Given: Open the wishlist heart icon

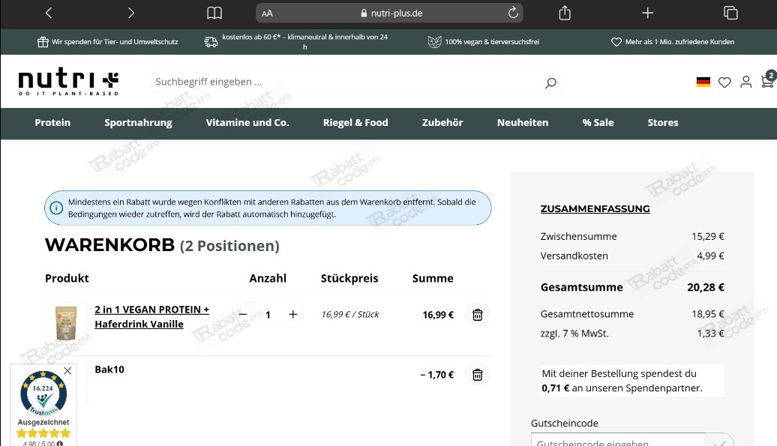Looking at the screenshot, I should click(x=724, y=82).
